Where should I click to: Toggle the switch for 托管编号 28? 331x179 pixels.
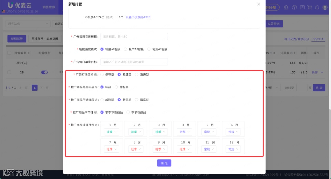[x=44, y=72]
